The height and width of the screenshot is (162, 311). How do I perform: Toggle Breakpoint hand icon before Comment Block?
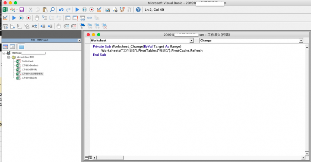coord(59,26)
